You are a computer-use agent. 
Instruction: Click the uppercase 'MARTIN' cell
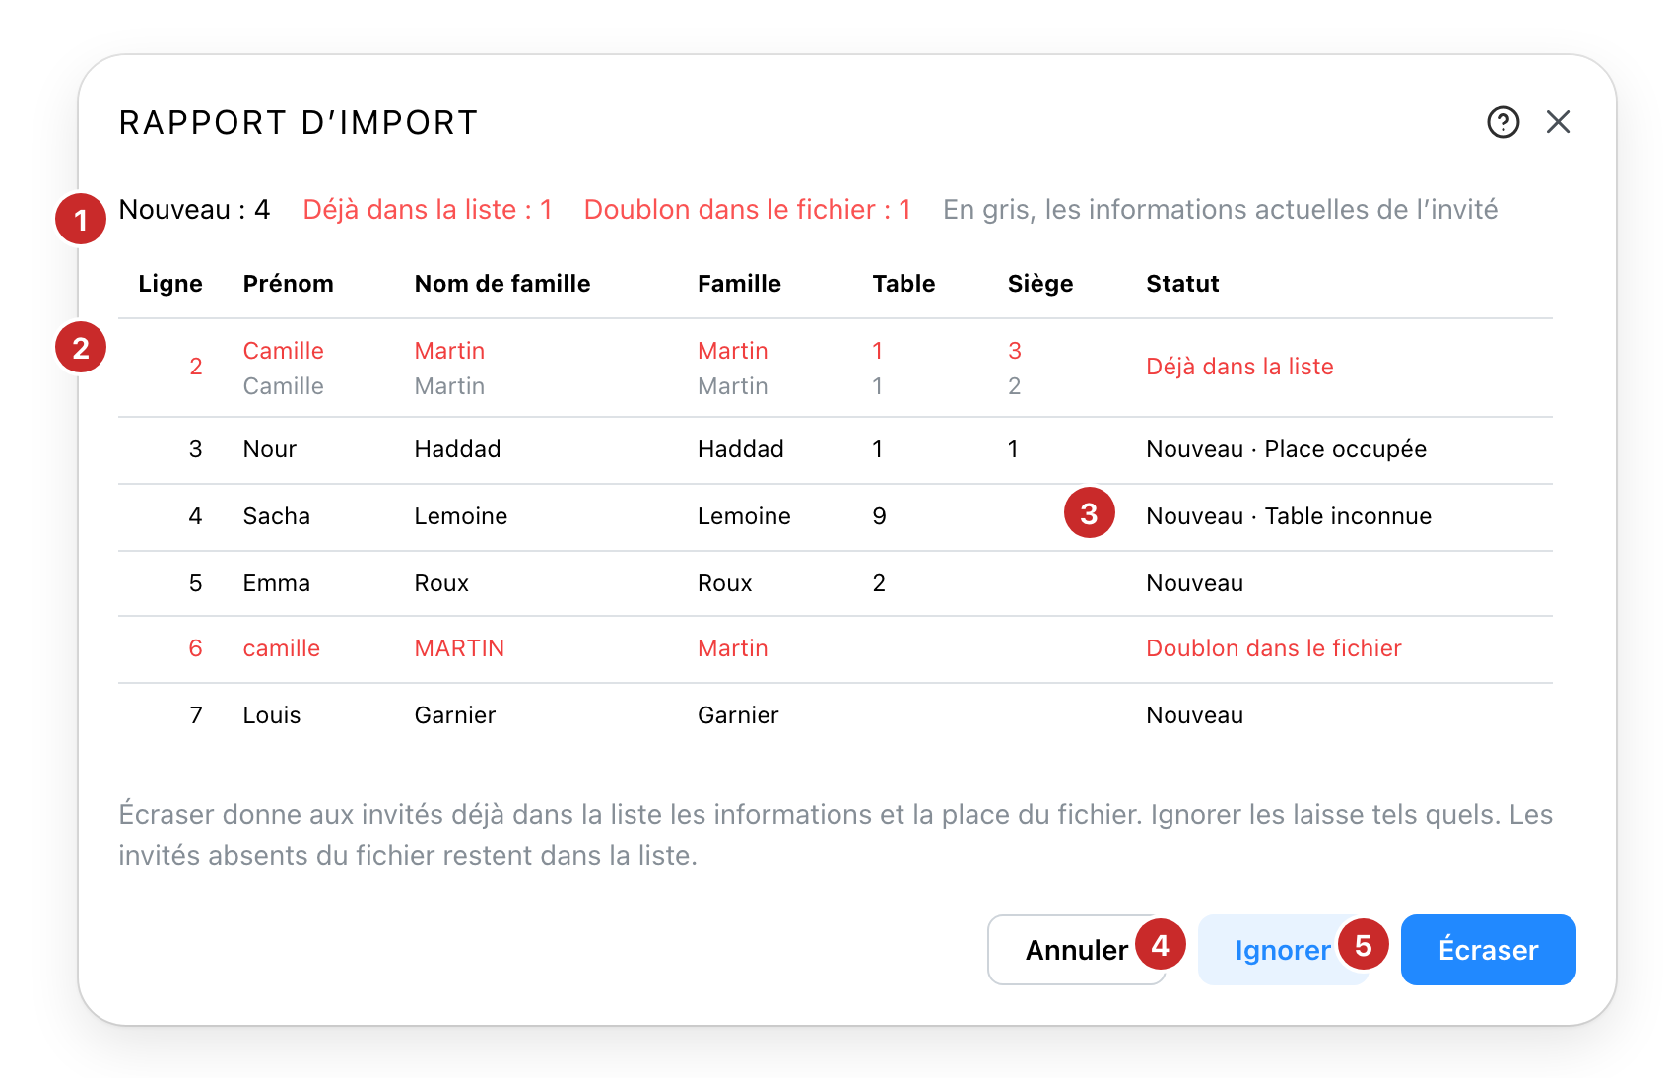click(459, 648)
